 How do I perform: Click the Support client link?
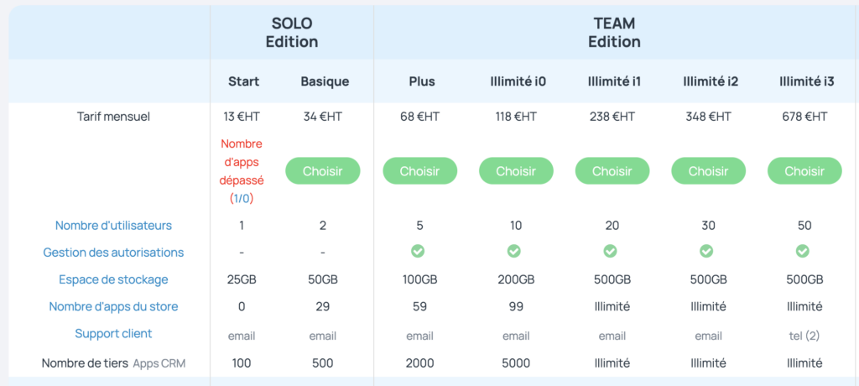pyautogui.click(x=113, y=333)
